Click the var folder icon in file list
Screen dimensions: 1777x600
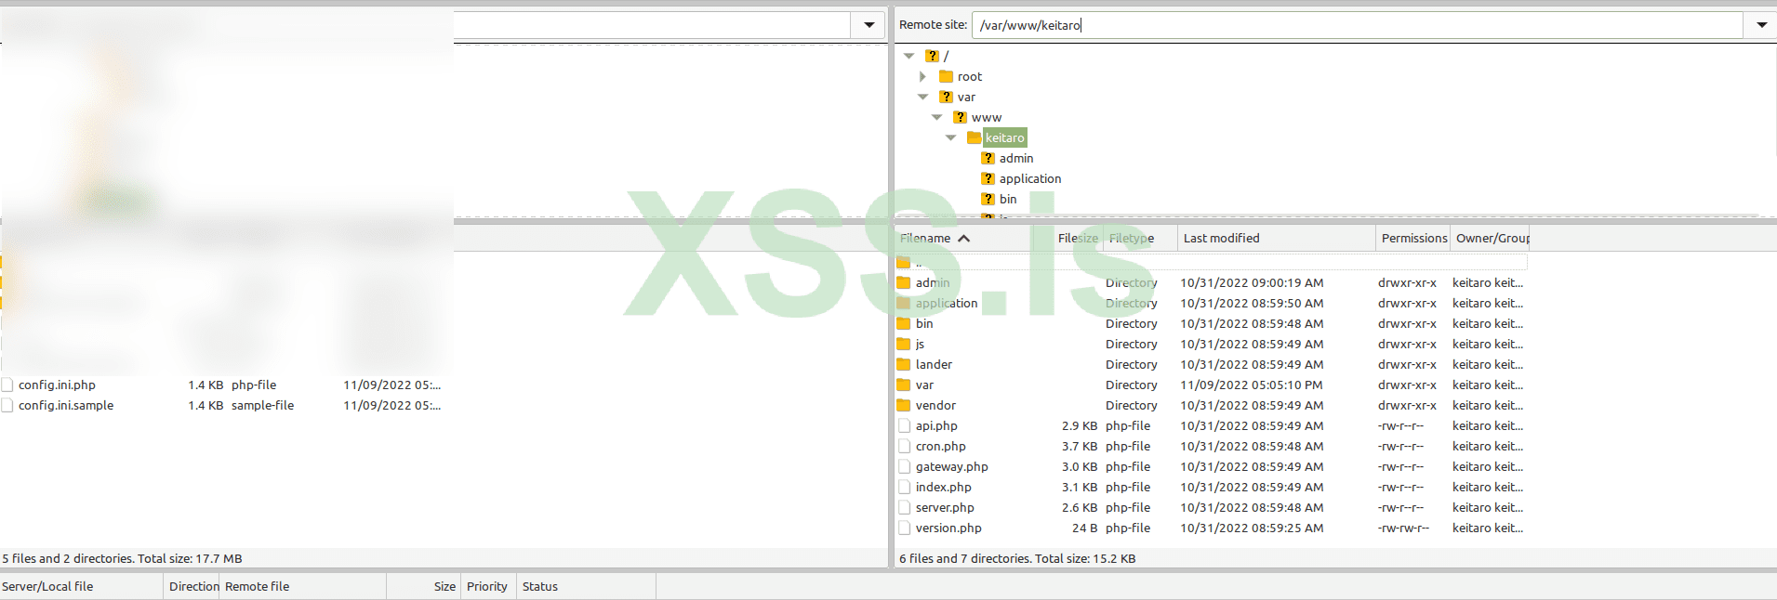pyautogui.click(x=903, y=385)
